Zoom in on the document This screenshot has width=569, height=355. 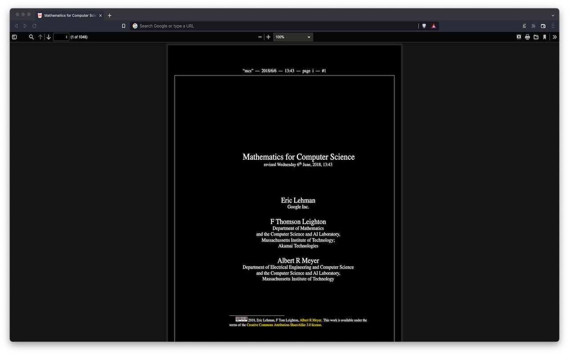click(x=268, y=37)
